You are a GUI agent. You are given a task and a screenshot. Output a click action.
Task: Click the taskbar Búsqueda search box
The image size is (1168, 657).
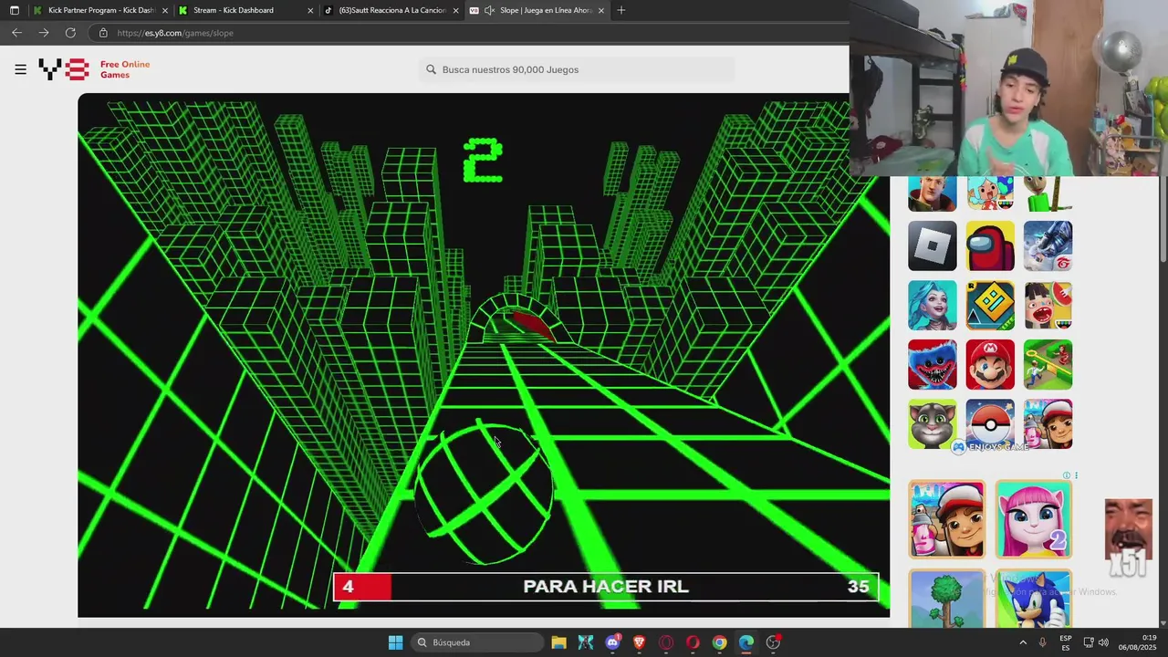click(477, 642)
